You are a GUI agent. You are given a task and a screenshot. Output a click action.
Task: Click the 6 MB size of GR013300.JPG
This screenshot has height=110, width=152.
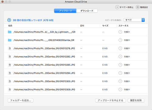pos(105,81)
